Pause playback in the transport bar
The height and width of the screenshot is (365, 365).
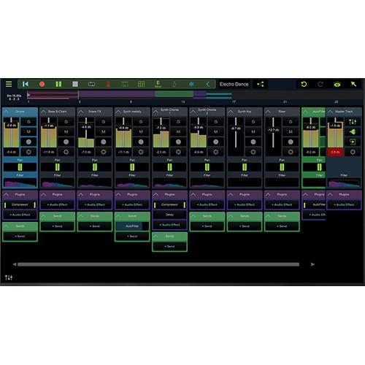coord(58,84)
